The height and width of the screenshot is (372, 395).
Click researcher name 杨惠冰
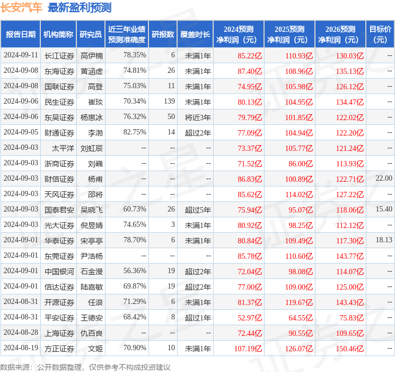pyautogui.click(x=92, y=117)
